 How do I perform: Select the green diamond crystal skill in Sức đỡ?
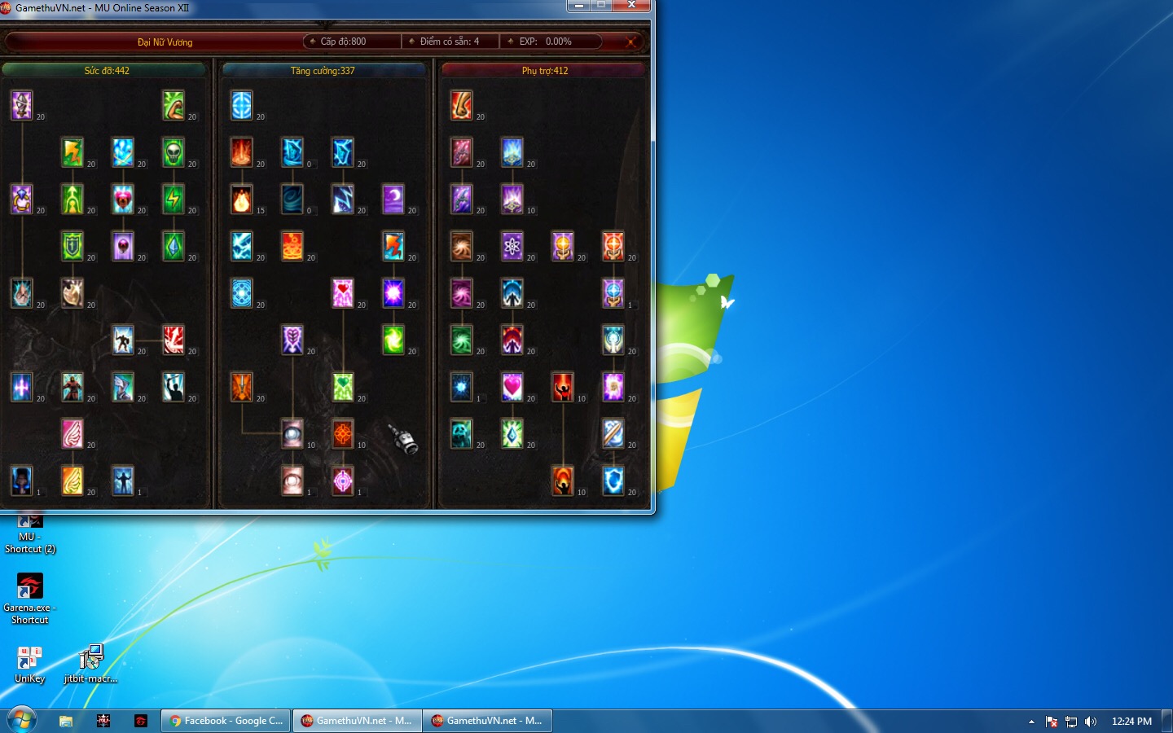(174, 246)
